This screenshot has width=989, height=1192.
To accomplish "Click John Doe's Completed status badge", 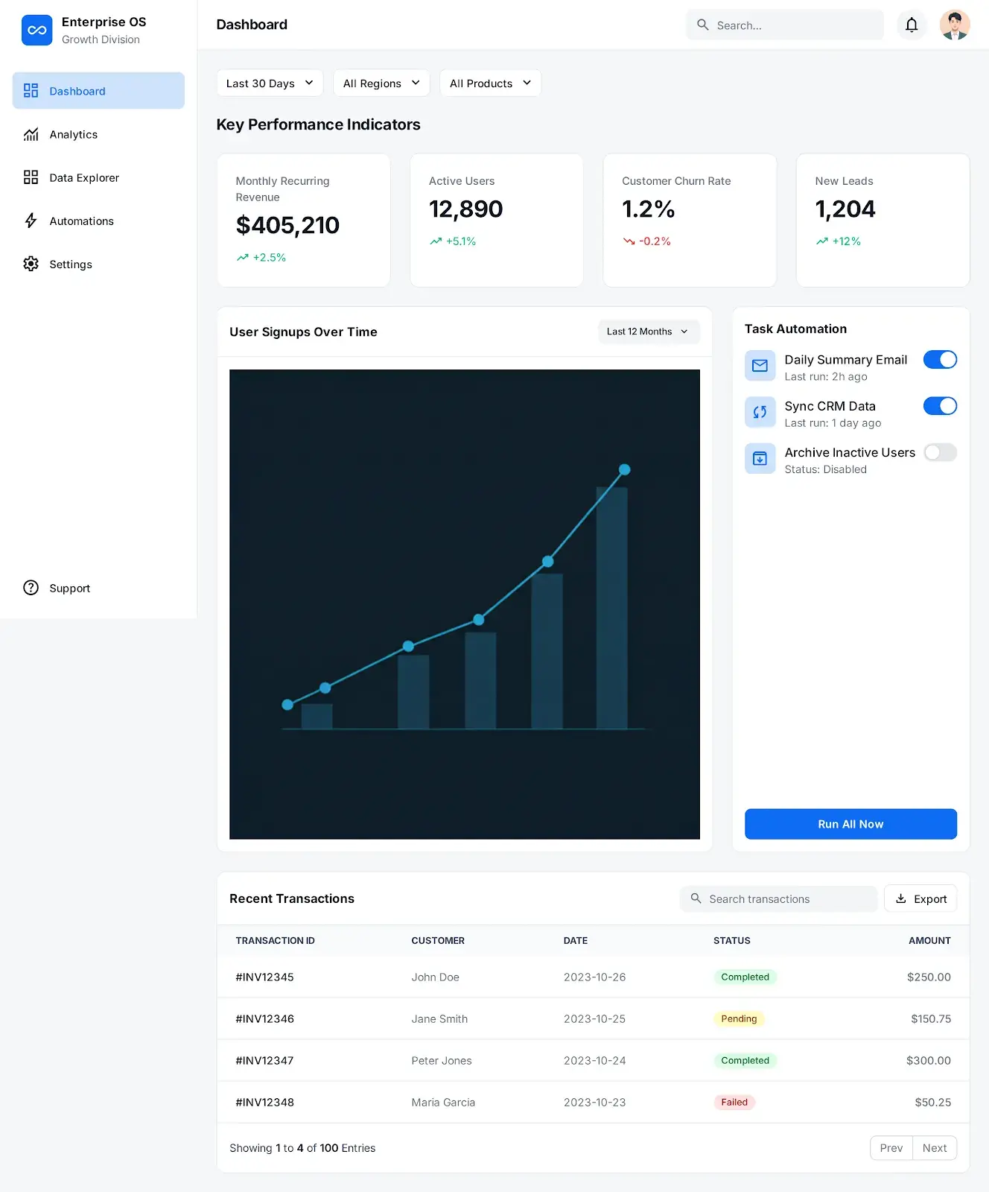I will [745, 977].
